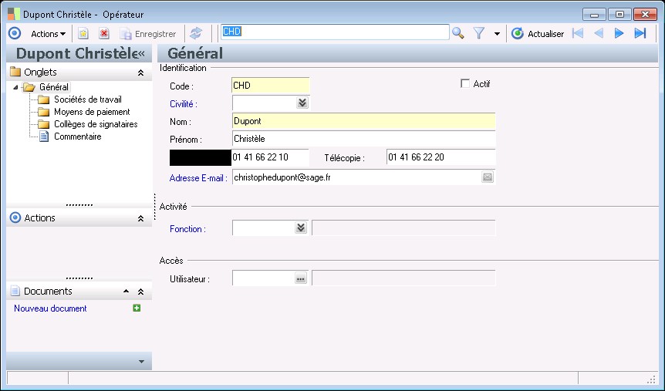665x391 pixels.
Task: Click the Nom field containing Dupont
Action: (363, 121)
